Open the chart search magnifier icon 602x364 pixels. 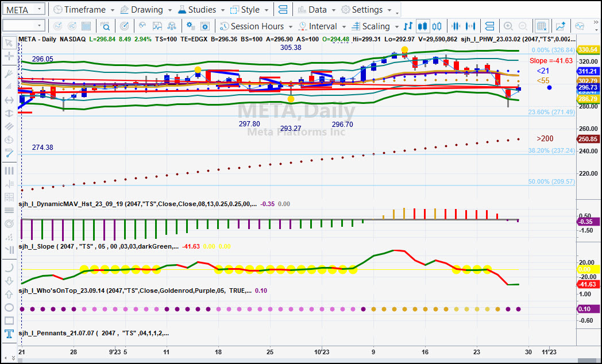(105, 26)
